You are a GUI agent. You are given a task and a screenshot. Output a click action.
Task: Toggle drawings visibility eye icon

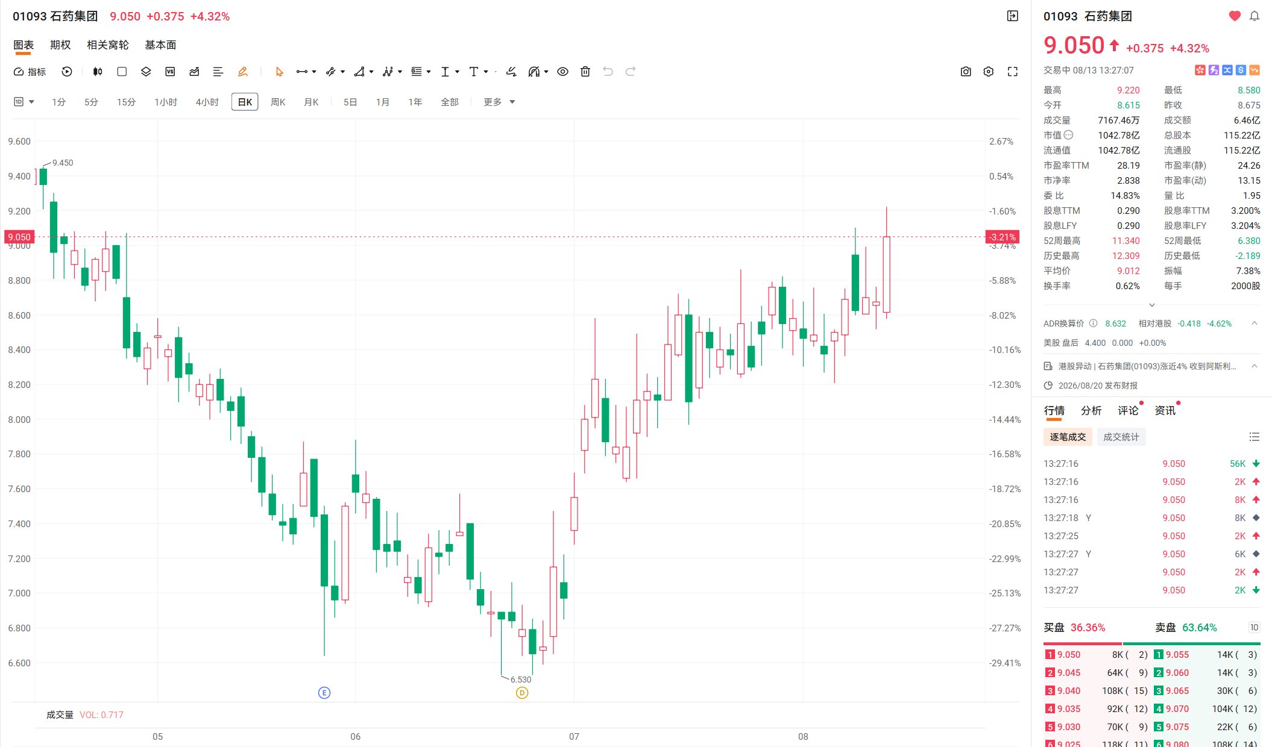562,72
